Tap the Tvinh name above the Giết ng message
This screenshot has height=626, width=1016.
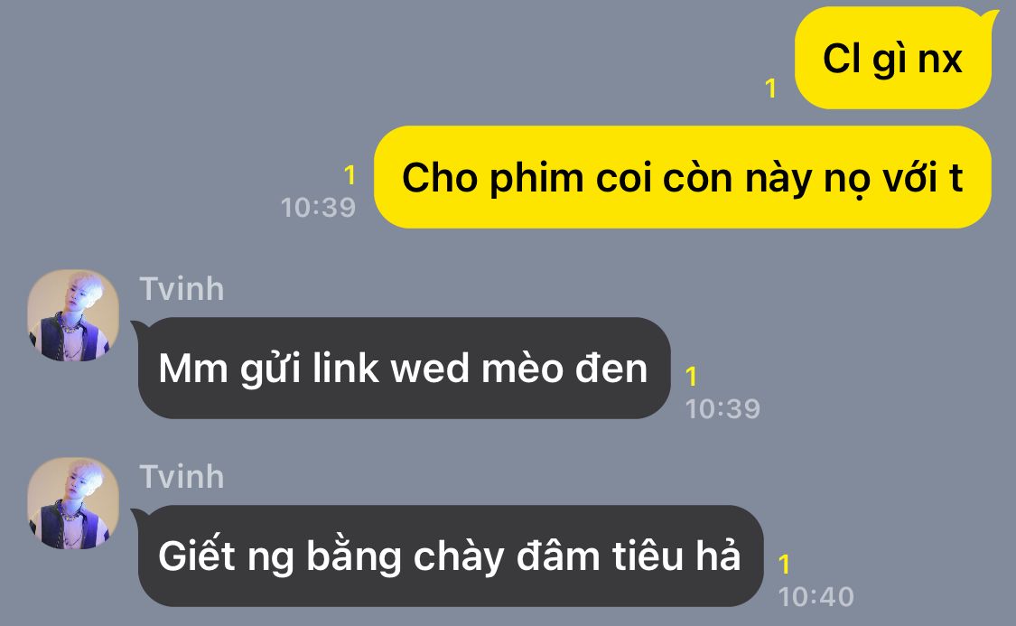click(182, 476)
